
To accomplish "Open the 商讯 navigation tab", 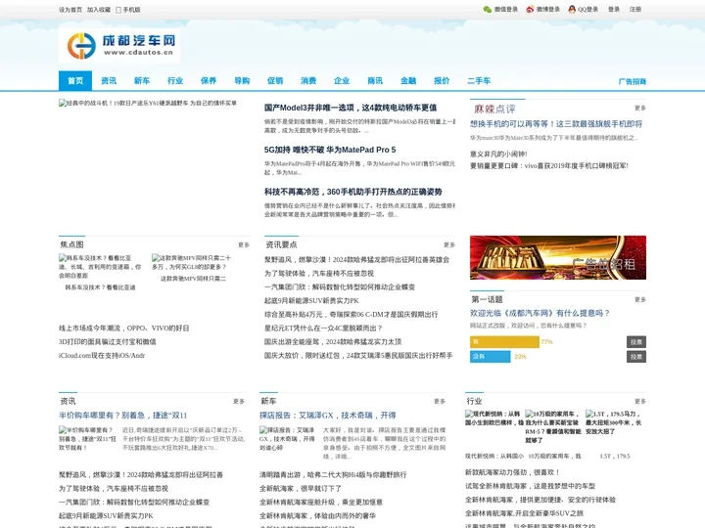I will click(x=375, y=81).
